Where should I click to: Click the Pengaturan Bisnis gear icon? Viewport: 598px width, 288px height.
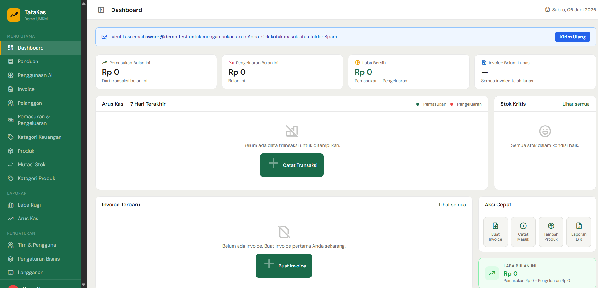(x=10, y=259)
